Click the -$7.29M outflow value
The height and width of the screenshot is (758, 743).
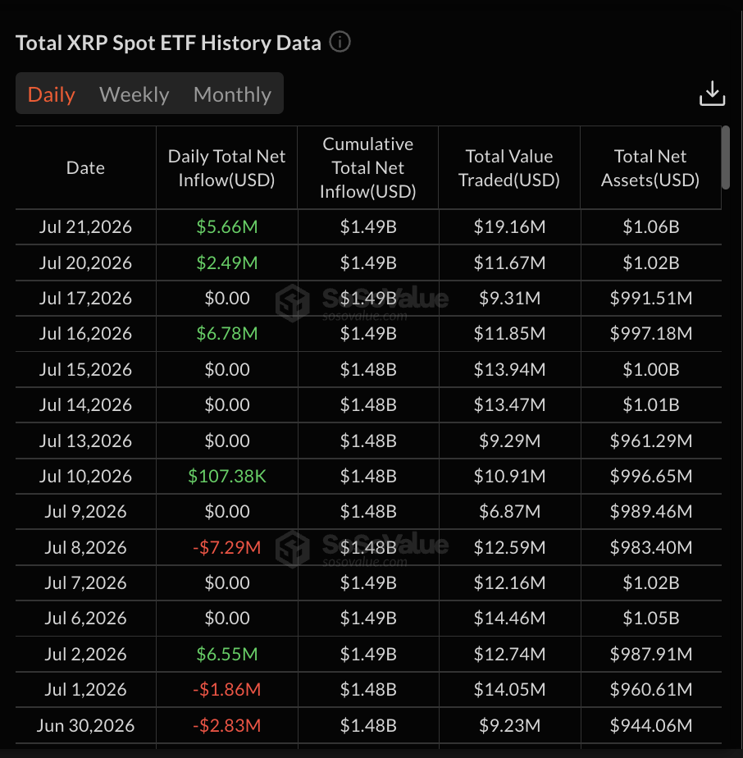226,547
